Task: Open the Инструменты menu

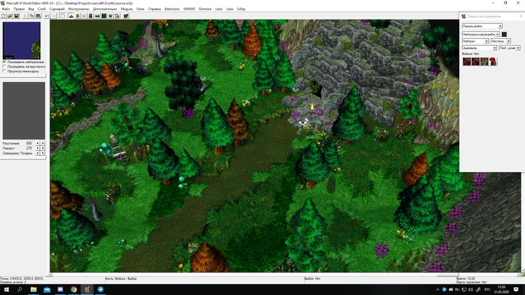Action: [79, 9]
